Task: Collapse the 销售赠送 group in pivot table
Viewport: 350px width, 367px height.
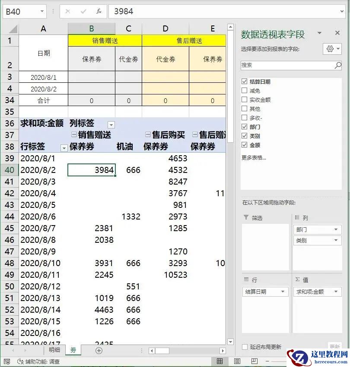Action: coord(74,135)
